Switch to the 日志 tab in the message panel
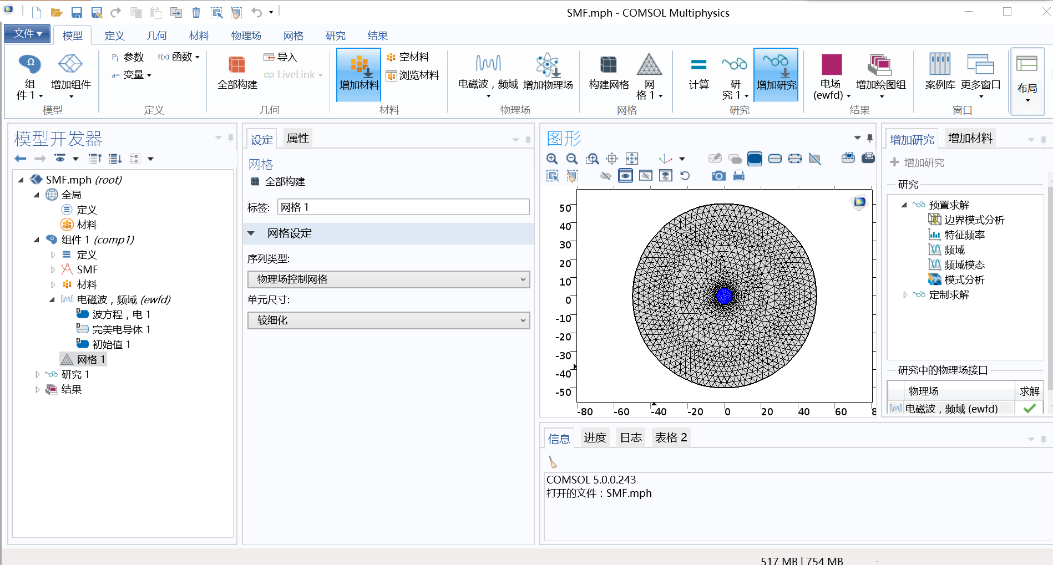This screenshot has width=1053, height=565. click(630, 437)
